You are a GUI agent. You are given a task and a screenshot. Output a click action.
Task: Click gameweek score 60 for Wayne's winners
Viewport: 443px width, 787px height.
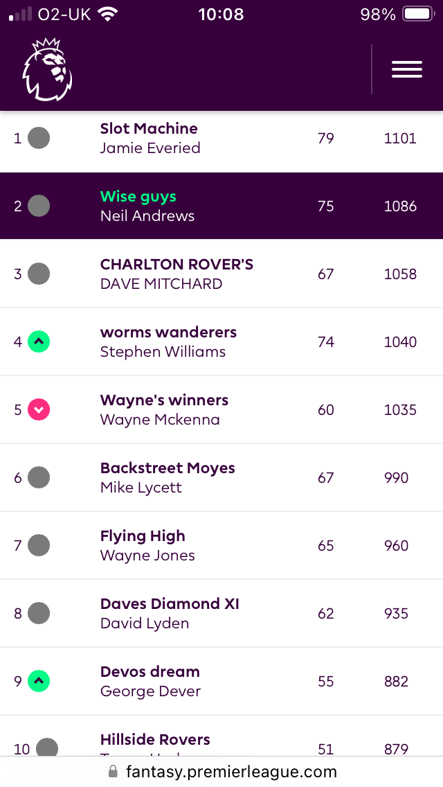coord(325,410)
